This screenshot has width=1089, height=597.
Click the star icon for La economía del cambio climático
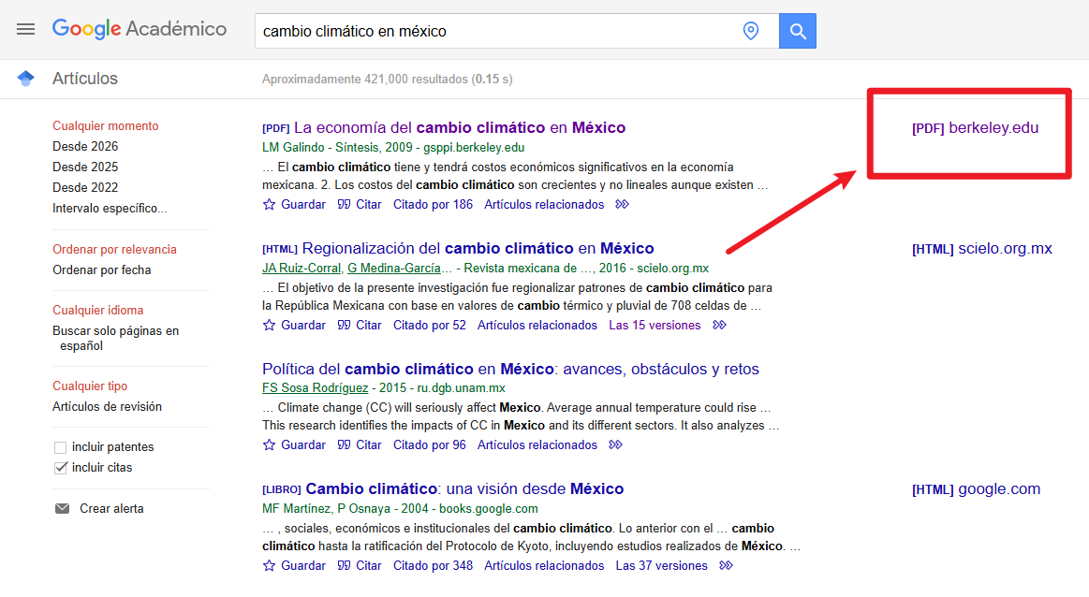(x=269, y=204)
